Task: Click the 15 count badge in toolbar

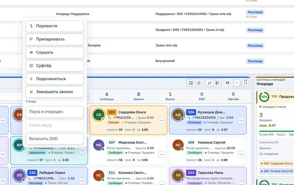Action: click(227, 83)
